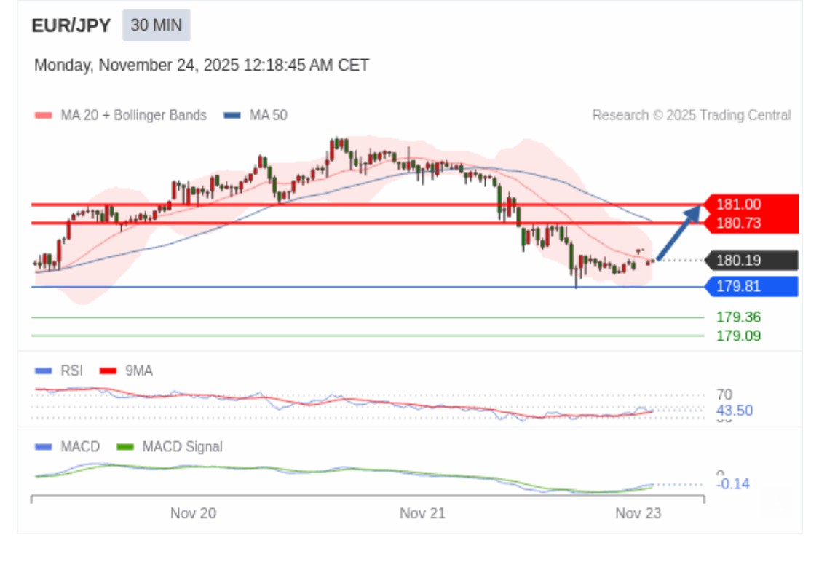The width and height of the screenshot is (827, 562).
Task: Click the 179.81 pivot price label
Action: click(738, 287)
